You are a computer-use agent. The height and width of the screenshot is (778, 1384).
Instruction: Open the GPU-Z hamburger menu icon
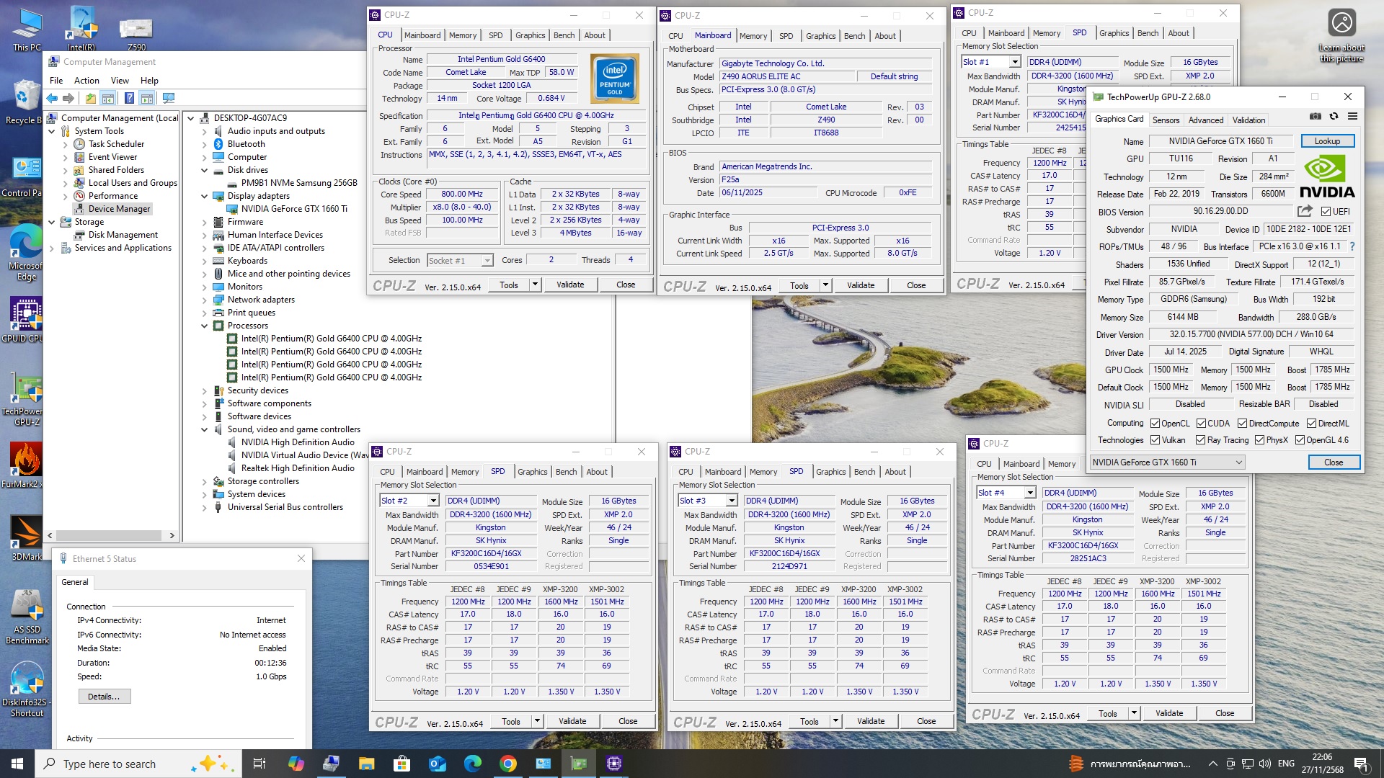point(1352,117)
